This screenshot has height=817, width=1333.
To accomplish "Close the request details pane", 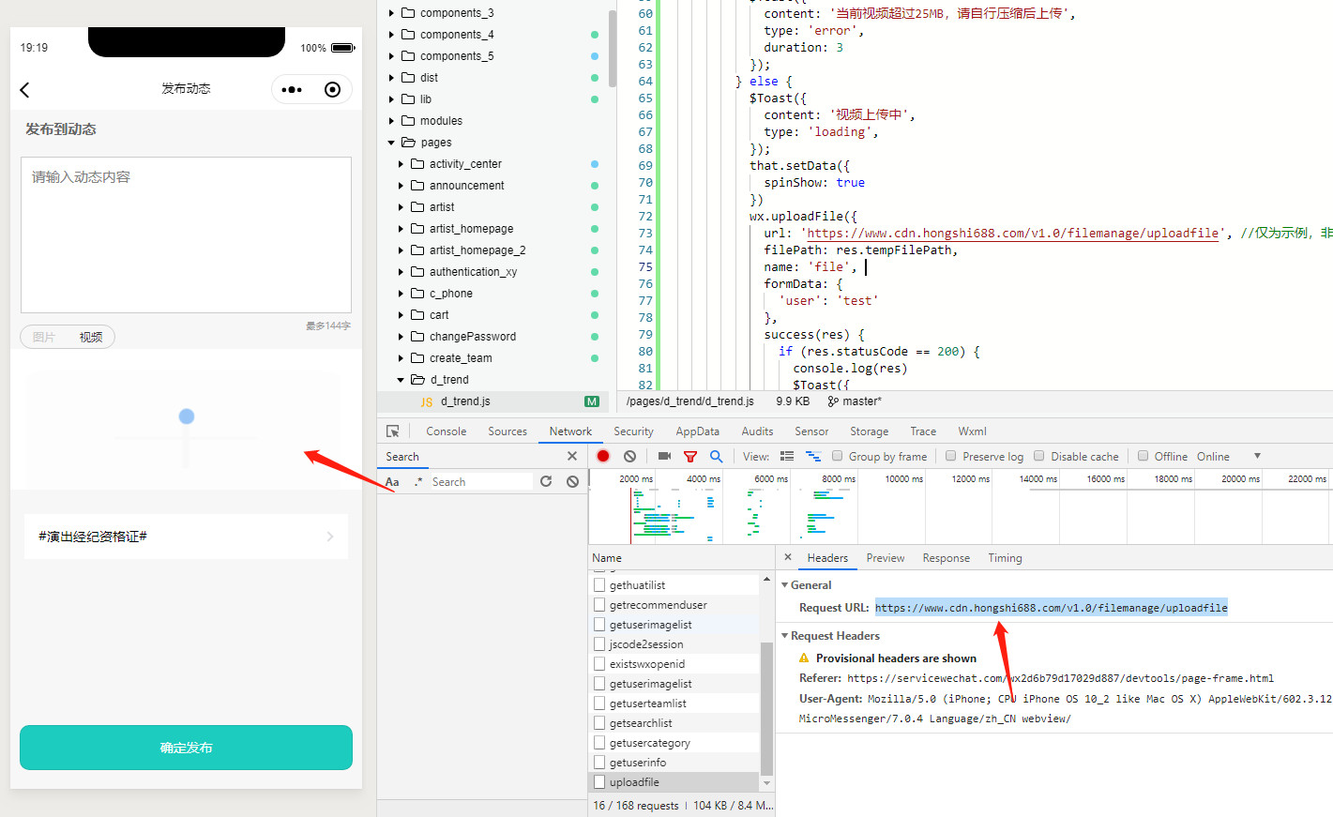I will (788, 557).
